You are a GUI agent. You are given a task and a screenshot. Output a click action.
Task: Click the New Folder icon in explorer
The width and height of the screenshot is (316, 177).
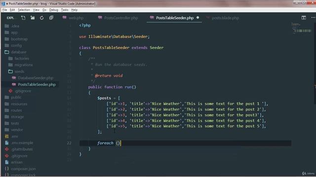33,18
